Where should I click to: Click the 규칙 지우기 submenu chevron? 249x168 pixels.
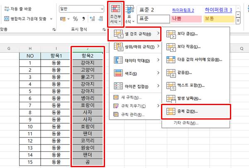(x=158, y=106)
